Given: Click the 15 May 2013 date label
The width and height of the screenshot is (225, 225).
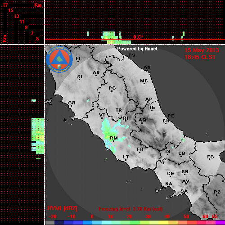Looking at the screenshot, I should [x=202, y=50].
